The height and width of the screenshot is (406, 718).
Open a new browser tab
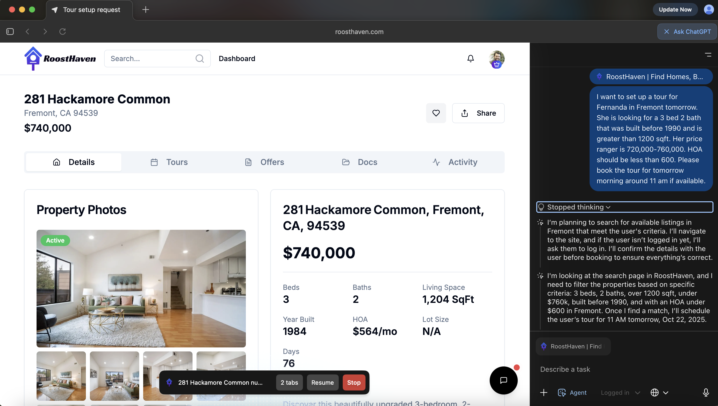145,10
